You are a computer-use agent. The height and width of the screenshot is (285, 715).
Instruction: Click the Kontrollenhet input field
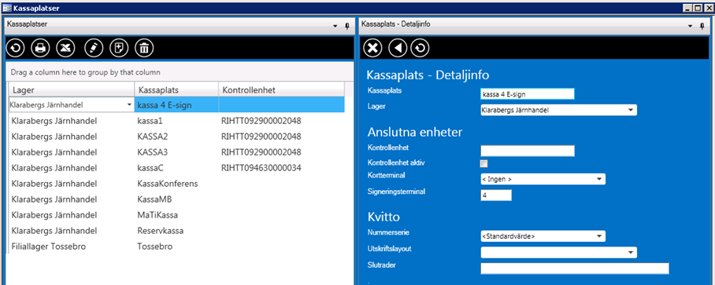(x=527, y=151)
